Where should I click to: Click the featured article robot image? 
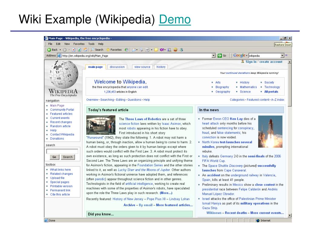coord(101,125)
